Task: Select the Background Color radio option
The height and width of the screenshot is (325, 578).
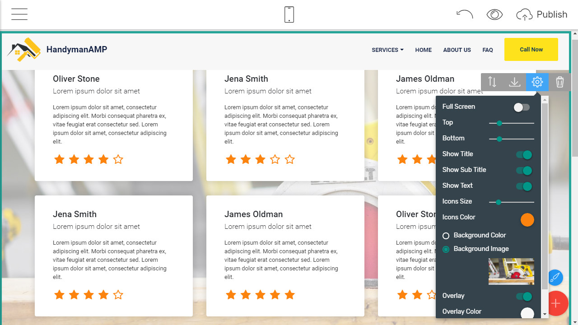Action: [x=446, y=236]
